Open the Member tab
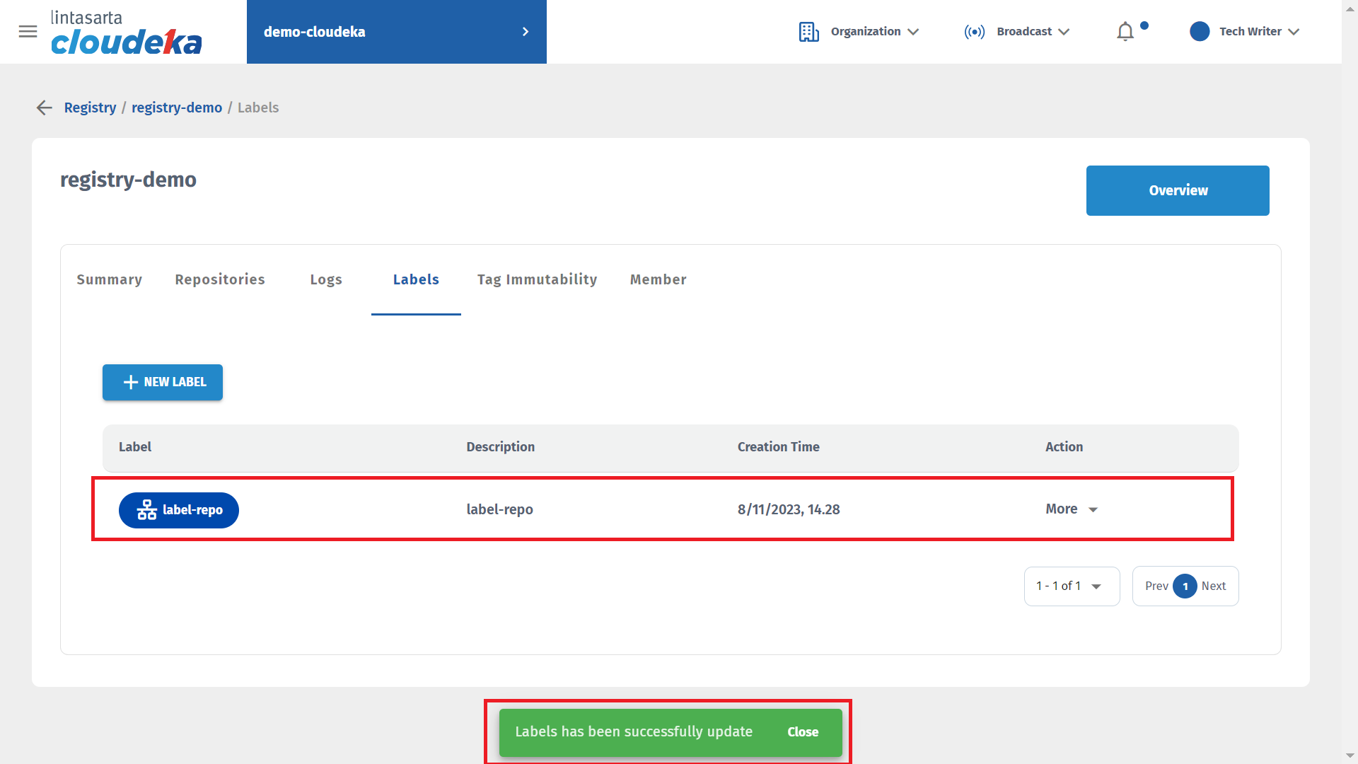The width and height of the screenshot is (1358, 764). (x=658, y=279)
